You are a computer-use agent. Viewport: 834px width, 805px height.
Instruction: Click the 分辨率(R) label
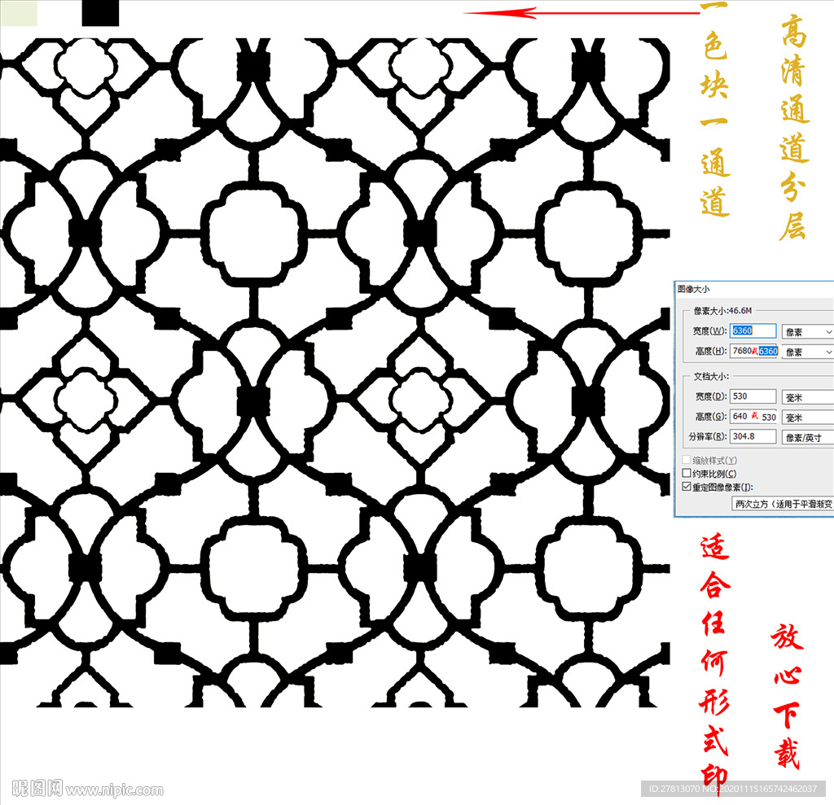708,436
